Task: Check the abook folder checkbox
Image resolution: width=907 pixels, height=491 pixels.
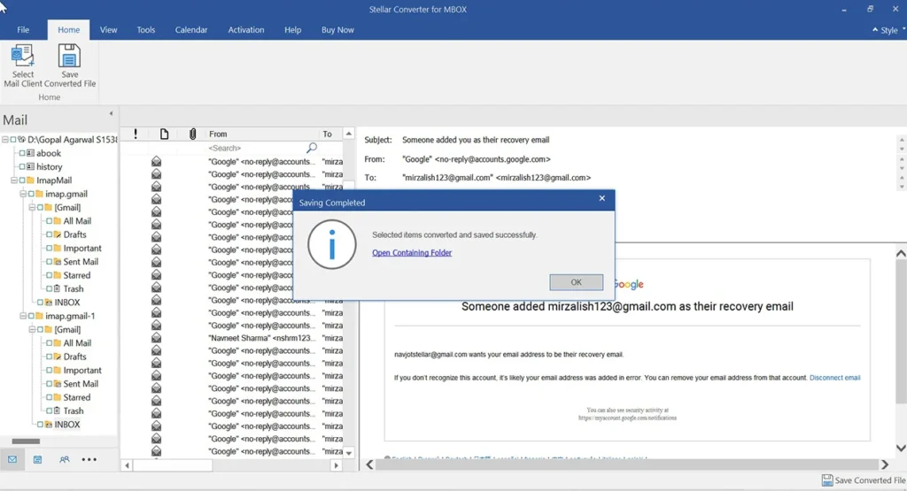Action: [x=22, y=153]
